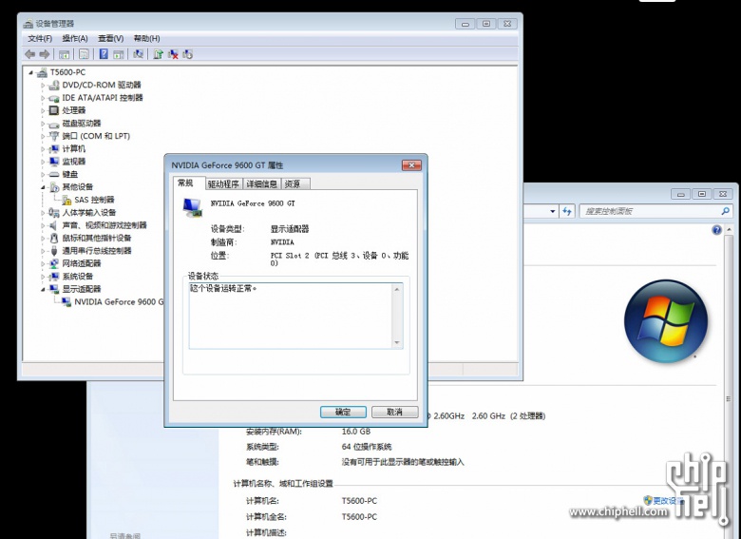
Task: Select the 计算机 tree item
Action: pos(74,149)
